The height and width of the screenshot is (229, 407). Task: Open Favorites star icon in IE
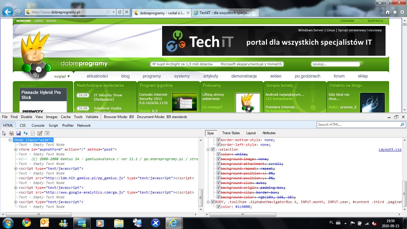click(395, 12)
